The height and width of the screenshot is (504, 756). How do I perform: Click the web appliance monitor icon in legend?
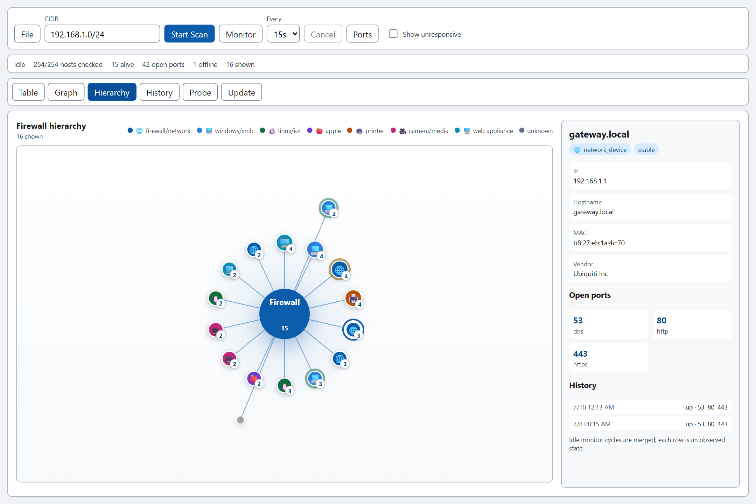[467, 131]
